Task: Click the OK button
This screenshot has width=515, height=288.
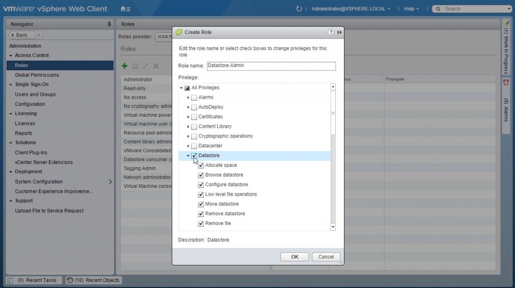Action: pos(294,257)
